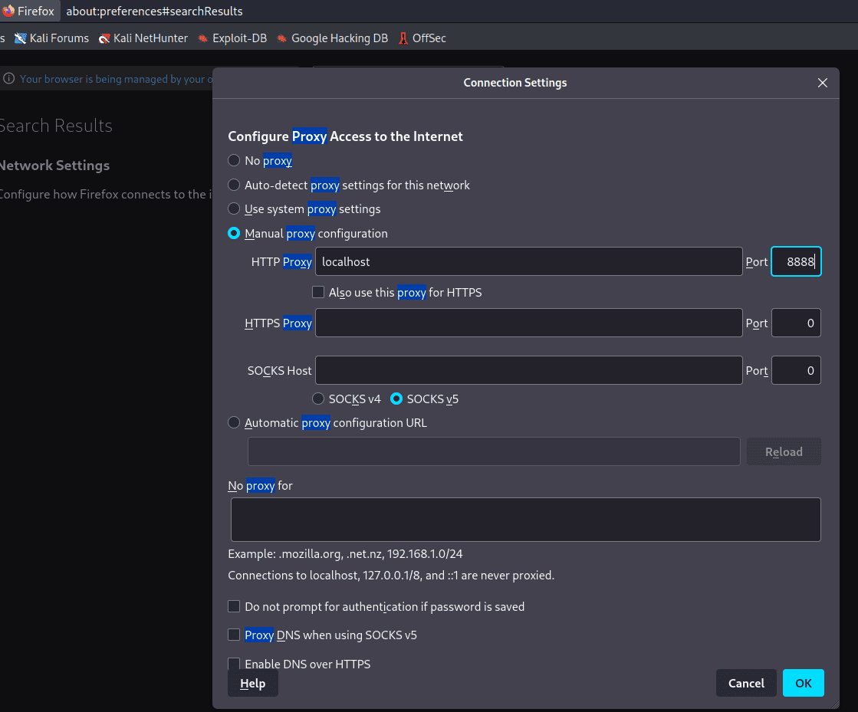Choose SOCKS v4
858x712 pixels.
click(x=318, y=399)
